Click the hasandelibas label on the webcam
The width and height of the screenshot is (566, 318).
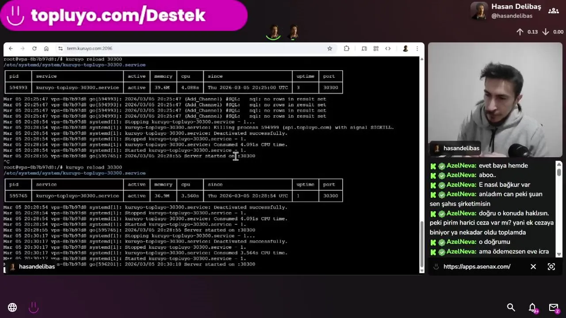tap(456, 148)
